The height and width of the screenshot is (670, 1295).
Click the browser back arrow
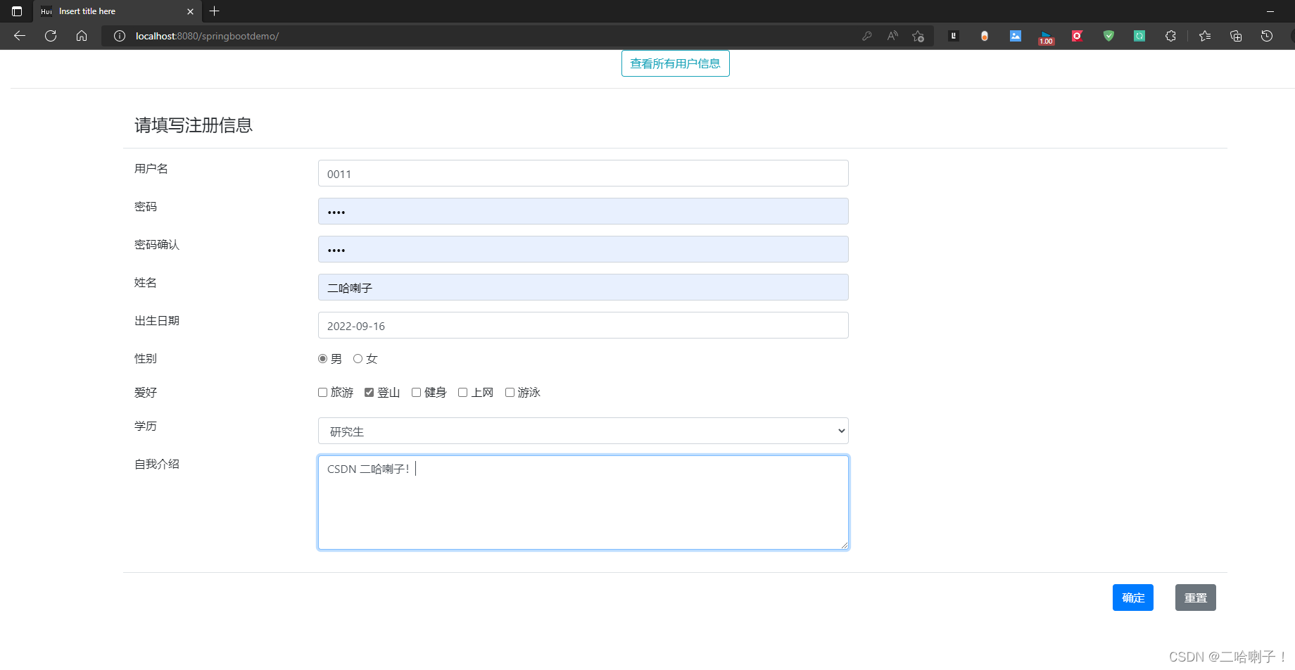20,36
